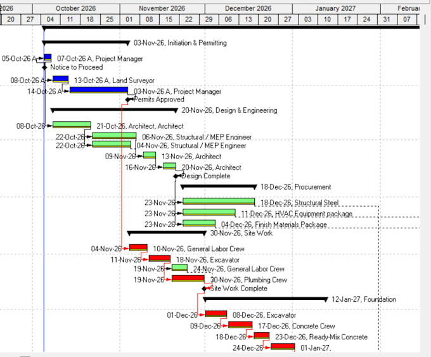Click the Design Complete milestone diamond
The image size is (431, 357).
pyautogui.click(x=176, y=176)
